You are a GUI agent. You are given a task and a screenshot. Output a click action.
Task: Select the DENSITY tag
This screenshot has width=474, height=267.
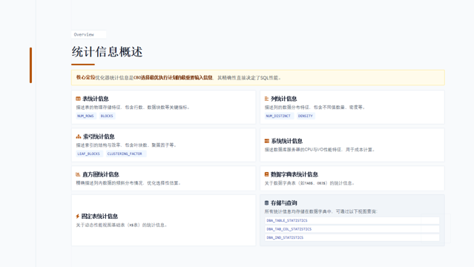coord(306,116)
